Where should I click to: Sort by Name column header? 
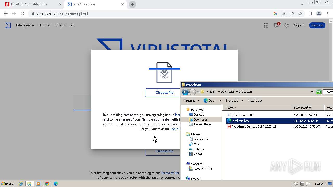click(258, 108)
